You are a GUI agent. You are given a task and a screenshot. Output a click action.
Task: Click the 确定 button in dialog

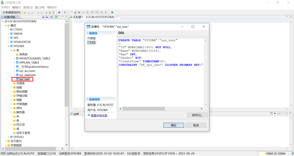(174, 125)
